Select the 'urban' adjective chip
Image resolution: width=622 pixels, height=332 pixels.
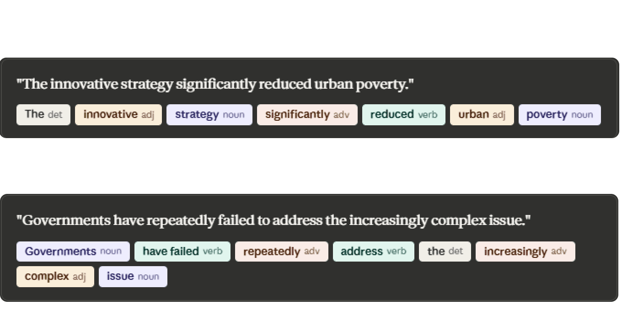[482, 114]
